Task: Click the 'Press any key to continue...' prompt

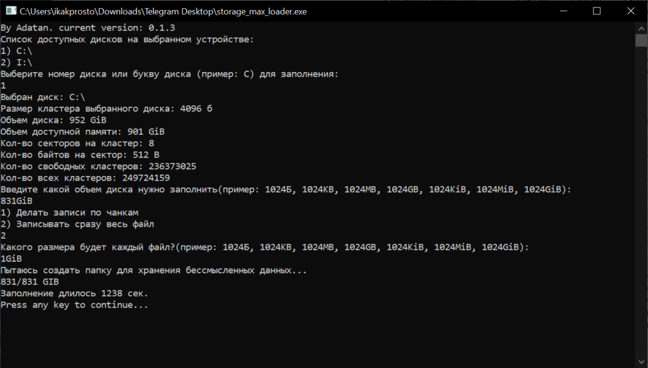Action: [75, 305]
